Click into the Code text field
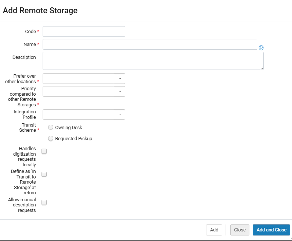Screen dimensions: 292x241 pos(84,32)
